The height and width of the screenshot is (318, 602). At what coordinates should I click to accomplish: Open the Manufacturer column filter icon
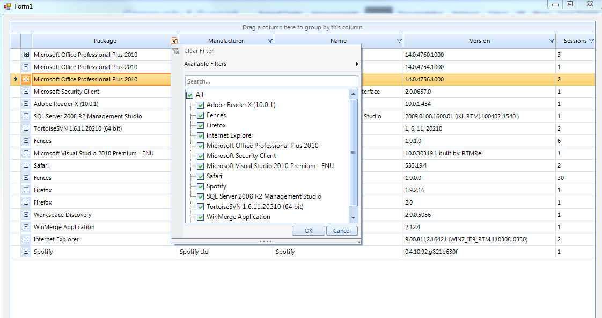pyautogui.click(x=270, y=41)
